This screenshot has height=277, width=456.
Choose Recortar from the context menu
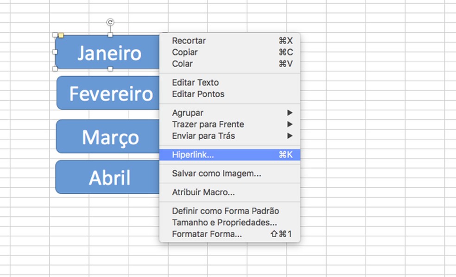coord(189,41)
